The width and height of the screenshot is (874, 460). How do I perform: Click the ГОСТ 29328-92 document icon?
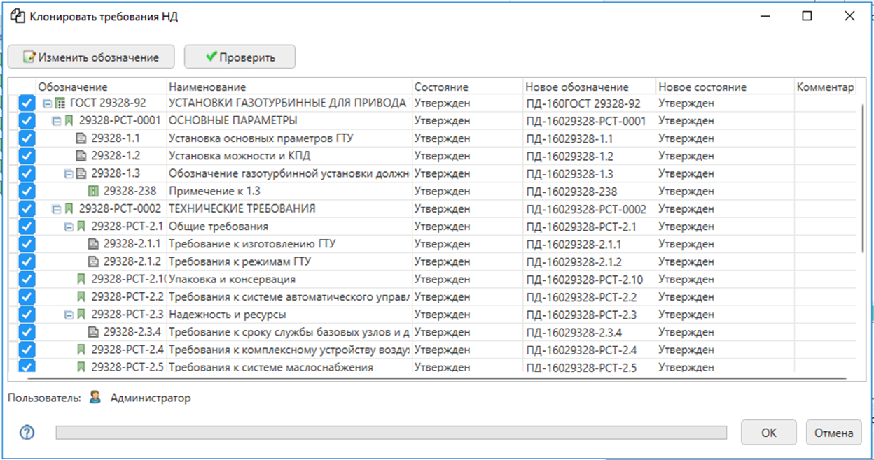pos(60,103)
